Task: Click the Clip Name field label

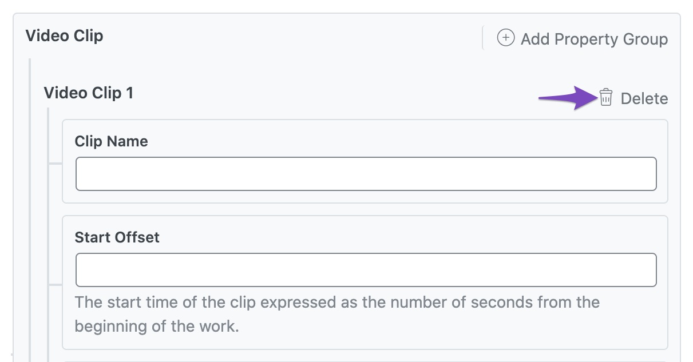Action: point(112,141)
